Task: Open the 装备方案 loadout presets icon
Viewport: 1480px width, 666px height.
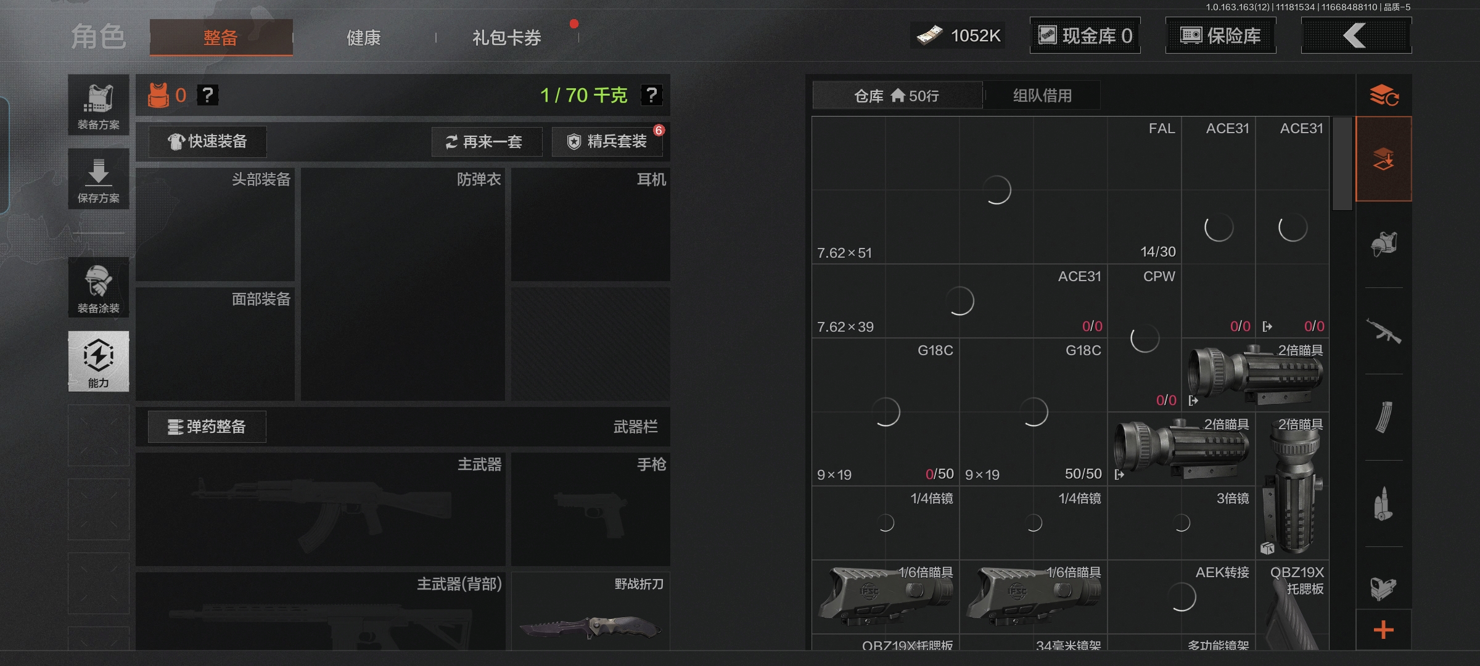Action: click(99, 105)
